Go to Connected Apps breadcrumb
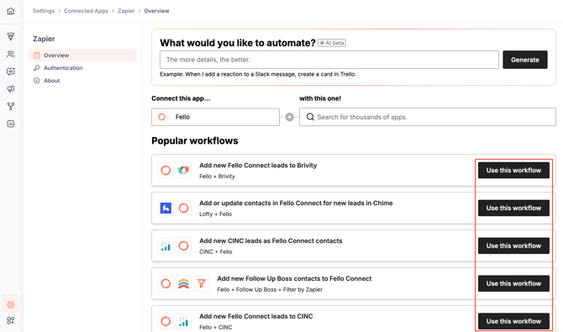 pyautogui.click(x=86, y=11)
